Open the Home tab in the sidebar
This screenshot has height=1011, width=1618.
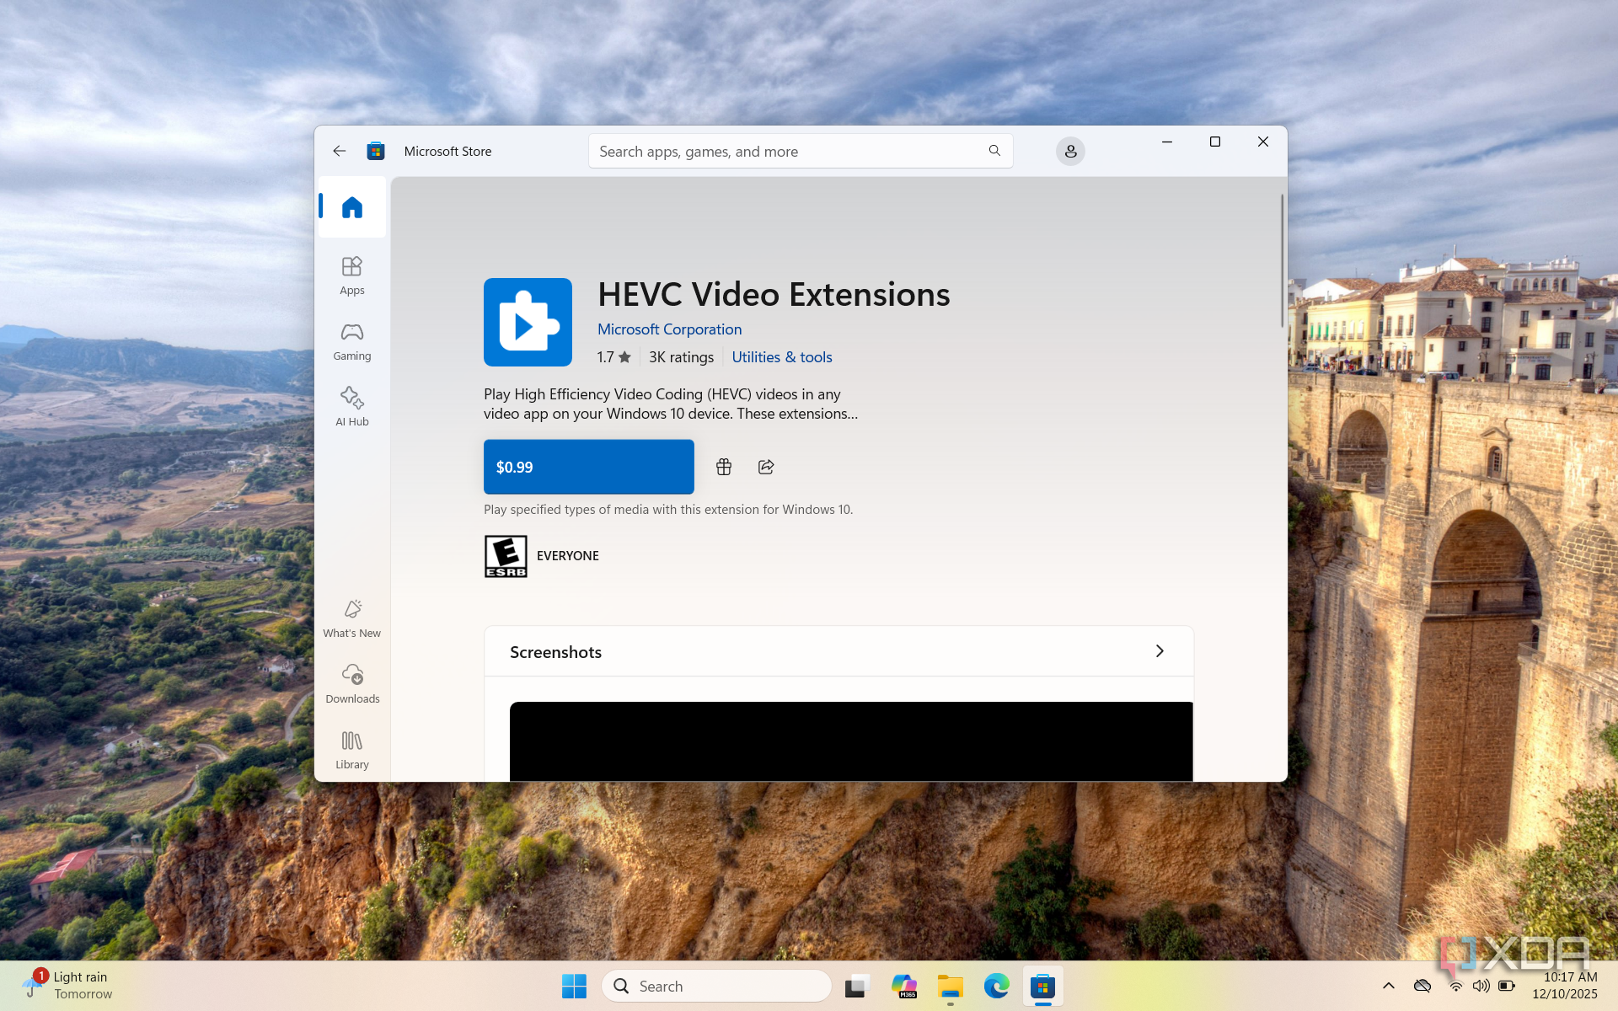(x=352, y=207)
